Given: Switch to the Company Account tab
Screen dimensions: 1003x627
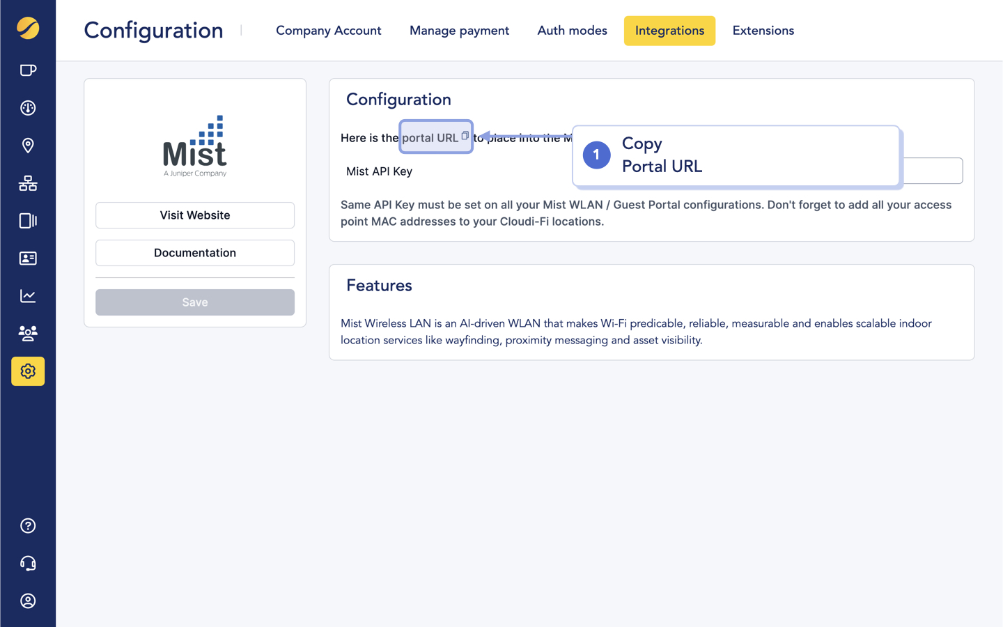Looking at the screenshot, I should click(328, 31).
